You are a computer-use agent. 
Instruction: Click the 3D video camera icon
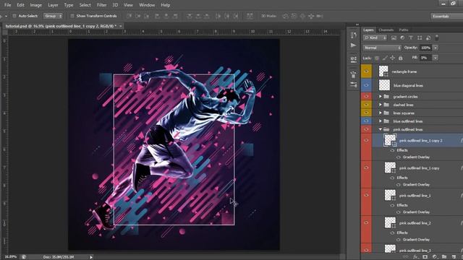point(320,16)
